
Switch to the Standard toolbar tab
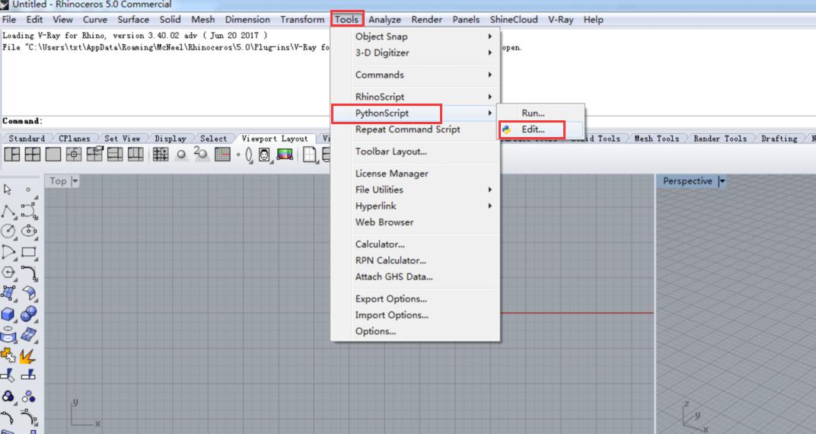[27, 139]
